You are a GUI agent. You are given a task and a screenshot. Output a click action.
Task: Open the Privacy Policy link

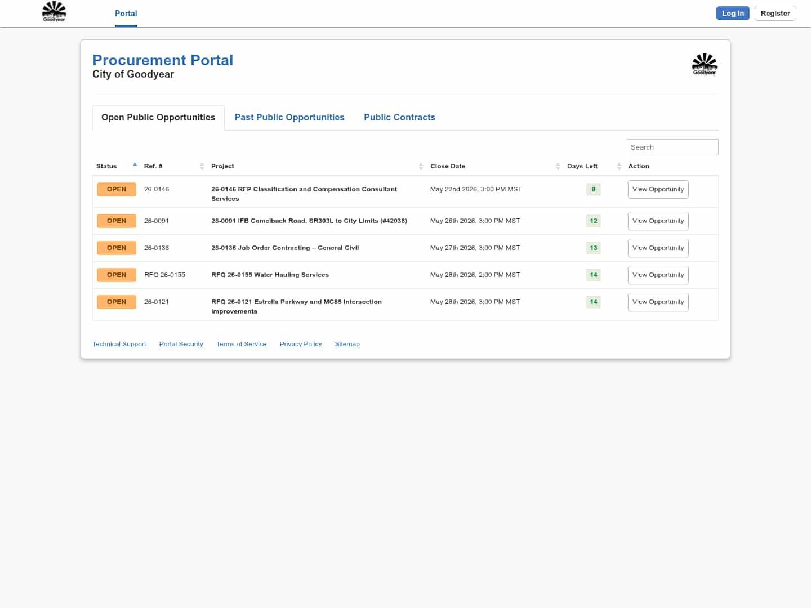point(301,344)
